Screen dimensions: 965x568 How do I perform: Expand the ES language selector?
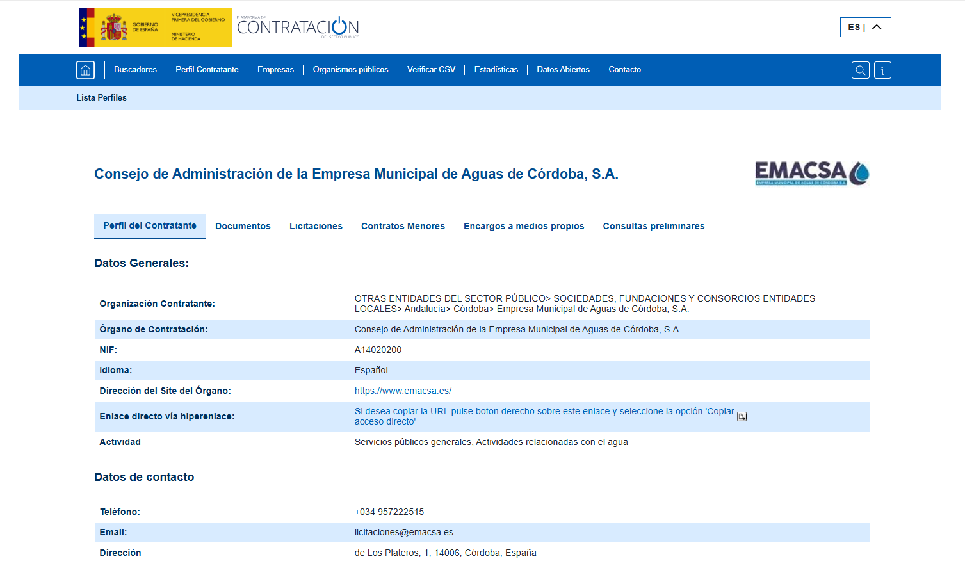[865, 27]
